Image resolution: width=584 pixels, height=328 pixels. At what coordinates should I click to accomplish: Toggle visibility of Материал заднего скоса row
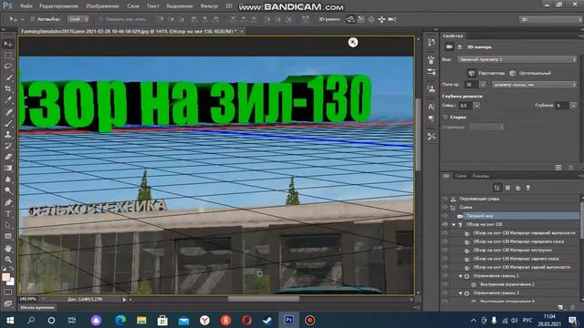tap(444, 259)
